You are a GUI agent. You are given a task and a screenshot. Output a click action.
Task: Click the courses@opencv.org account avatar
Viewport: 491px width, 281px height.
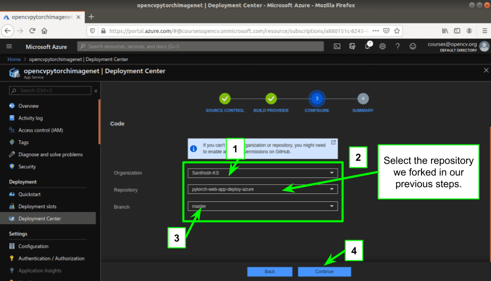(485, 46)
